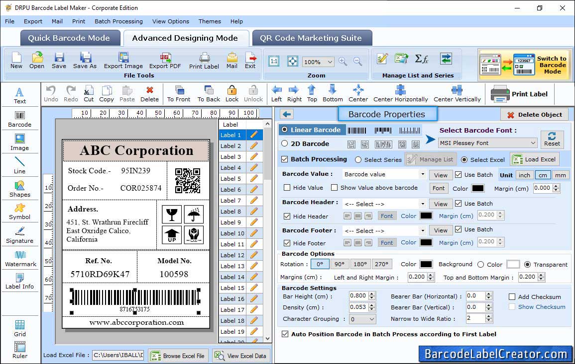The height and width of the screenshot is (364, 575).
Task: Increase Narrow to Wide Ratio stepper
Action: 488,316
